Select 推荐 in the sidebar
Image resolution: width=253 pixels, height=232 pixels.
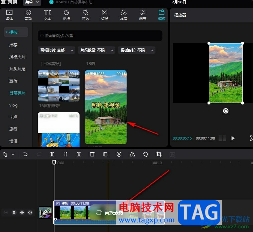[13, 45]
